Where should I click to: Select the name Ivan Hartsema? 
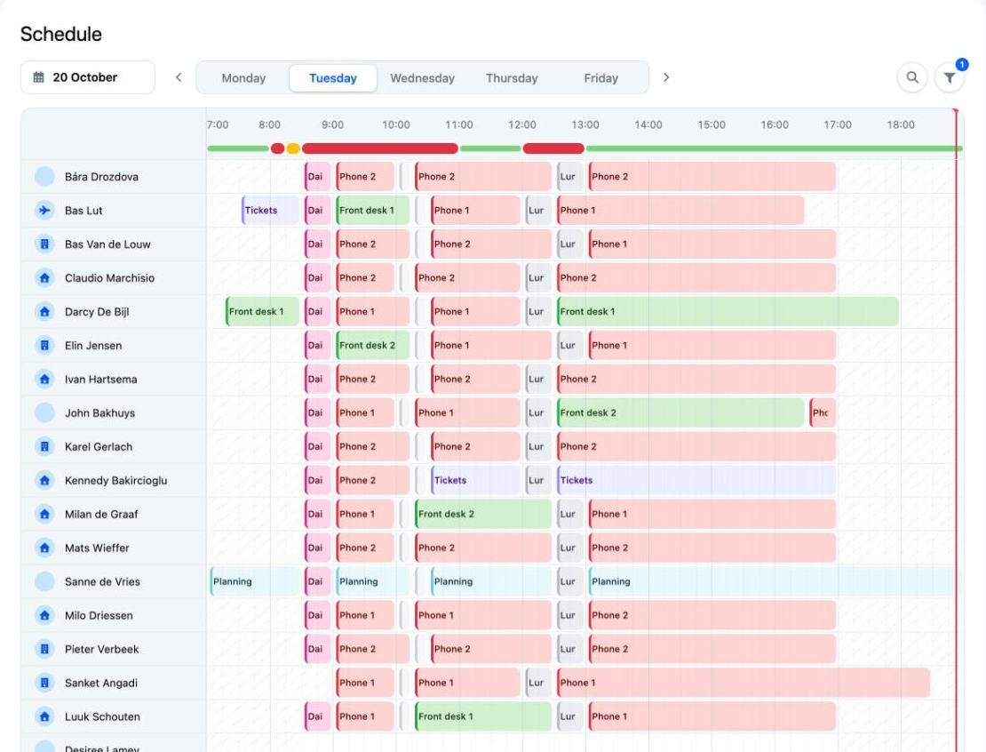pos(100,379)
